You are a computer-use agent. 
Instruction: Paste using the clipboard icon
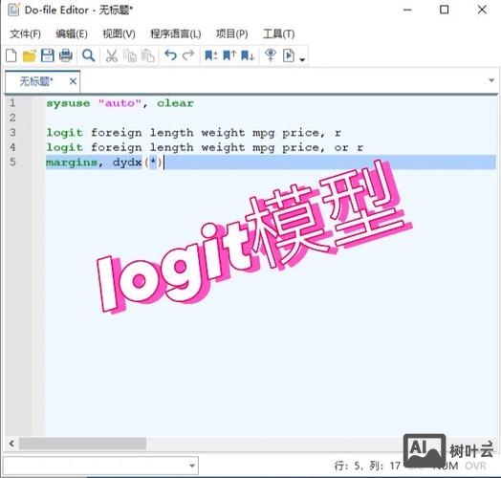click(148, 55)
